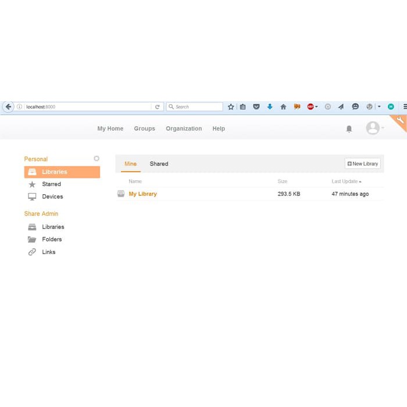Click the browser back arrow button

8,106
